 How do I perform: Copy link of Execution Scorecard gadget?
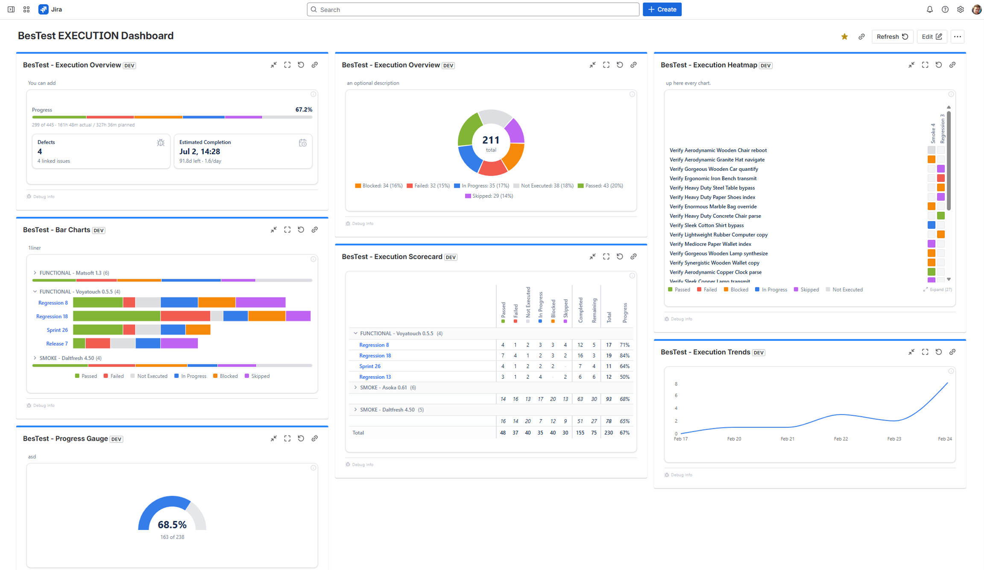pos(634,257)
